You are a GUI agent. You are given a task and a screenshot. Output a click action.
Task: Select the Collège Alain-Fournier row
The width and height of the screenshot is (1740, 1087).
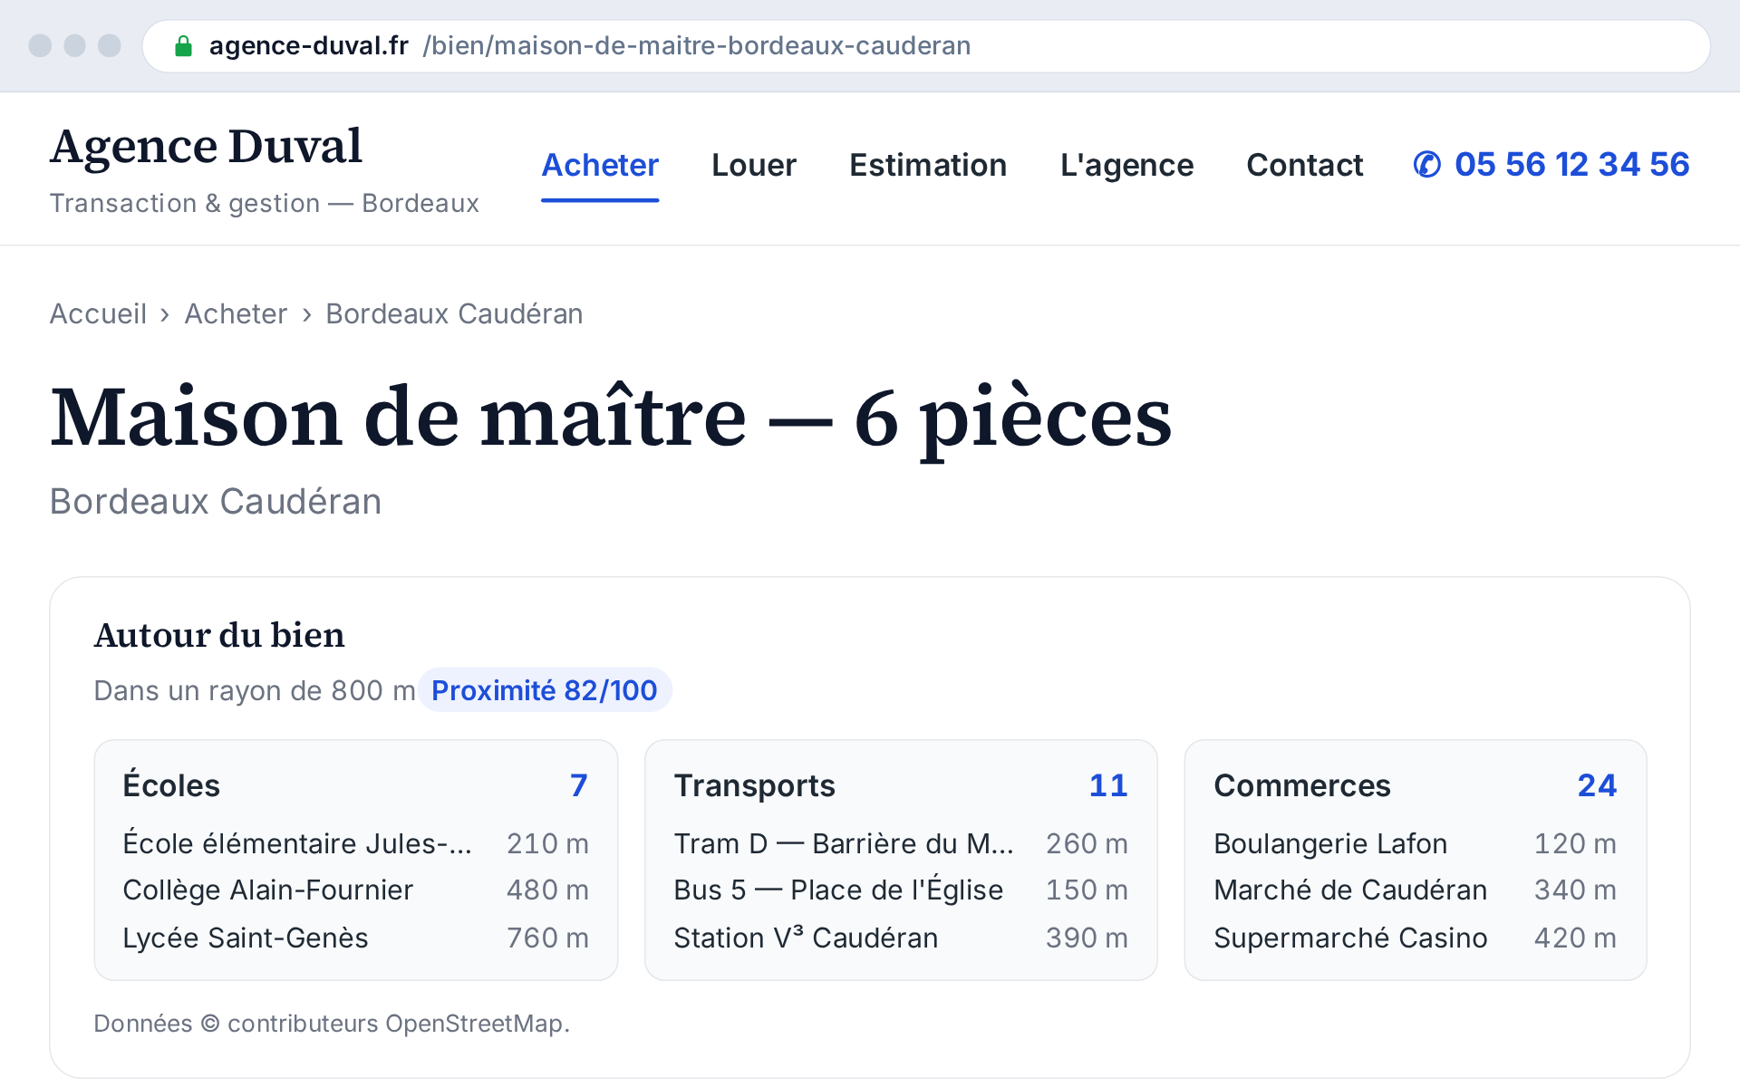pos(356,890)
